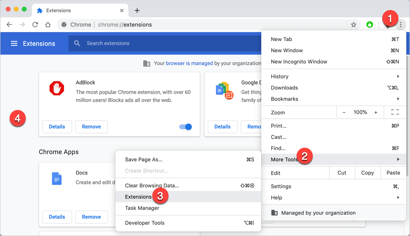Open Downloads from the menu
This screenshot has height=236, width=410.
tap(334, 88)
